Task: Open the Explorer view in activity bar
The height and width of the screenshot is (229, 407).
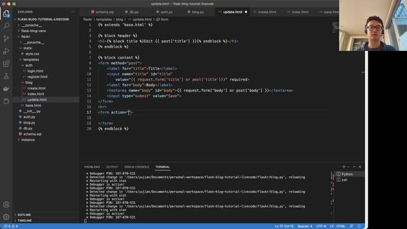Action: [6, 13]
